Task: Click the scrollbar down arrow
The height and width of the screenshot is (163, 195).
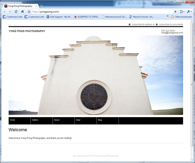Action: [x=192, y=160]
